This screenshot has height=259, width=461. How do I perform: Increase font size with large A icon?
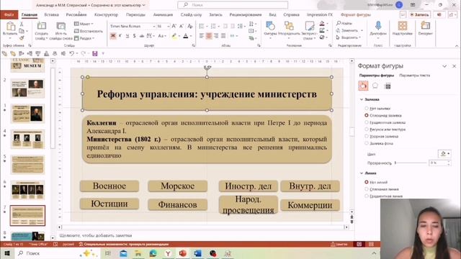(x=174, y=26)
